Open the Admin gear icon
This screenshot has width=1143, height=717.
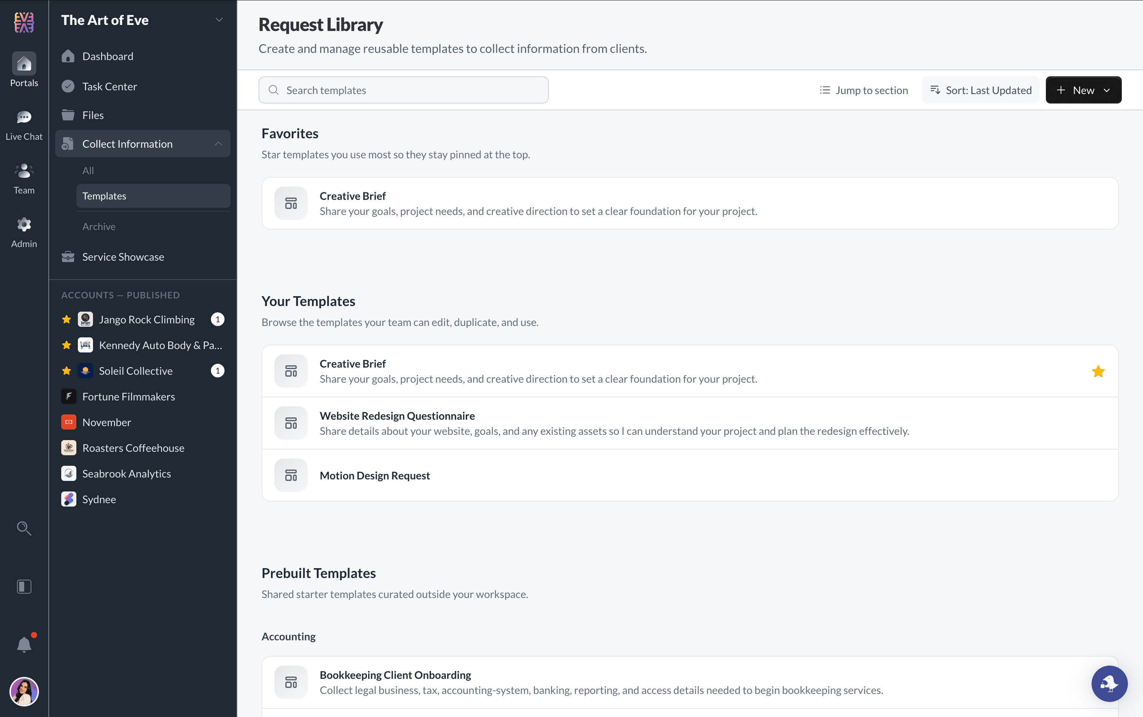click(x=24, y=224)
